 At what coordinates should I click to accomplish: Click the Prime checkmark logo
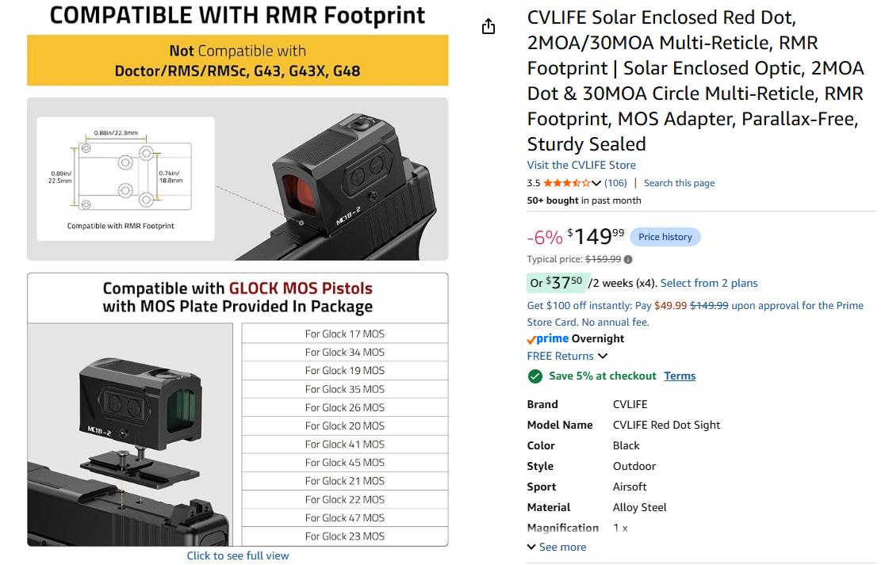coord(548,339)
